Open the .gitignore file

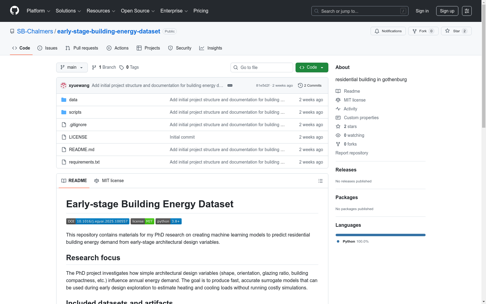78,125
